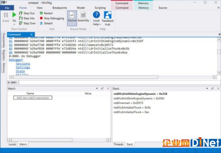The width and height of the screenshot is (221, 153).
Task: Click the green Go play button
Action: tap(14, 15)
